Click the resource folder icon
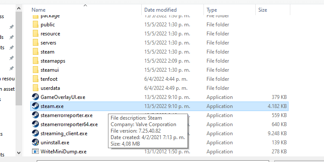Screen dimensions: 324x162 click(x=35, y=34)
